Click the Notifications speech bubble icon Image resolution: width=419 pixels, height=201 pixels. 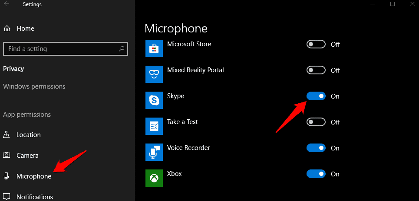(7, 197)
